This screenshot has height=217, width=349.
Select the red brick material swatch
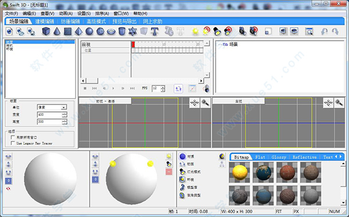(287, 172)
